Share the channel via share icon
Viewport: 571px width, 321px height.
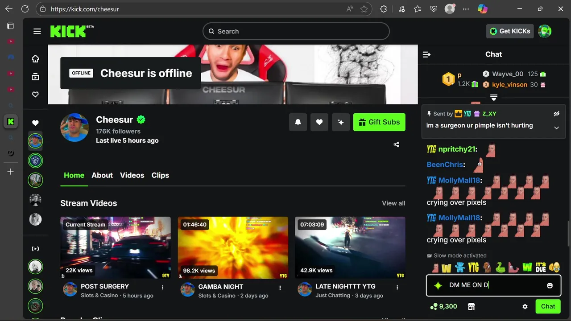[397, 144]
